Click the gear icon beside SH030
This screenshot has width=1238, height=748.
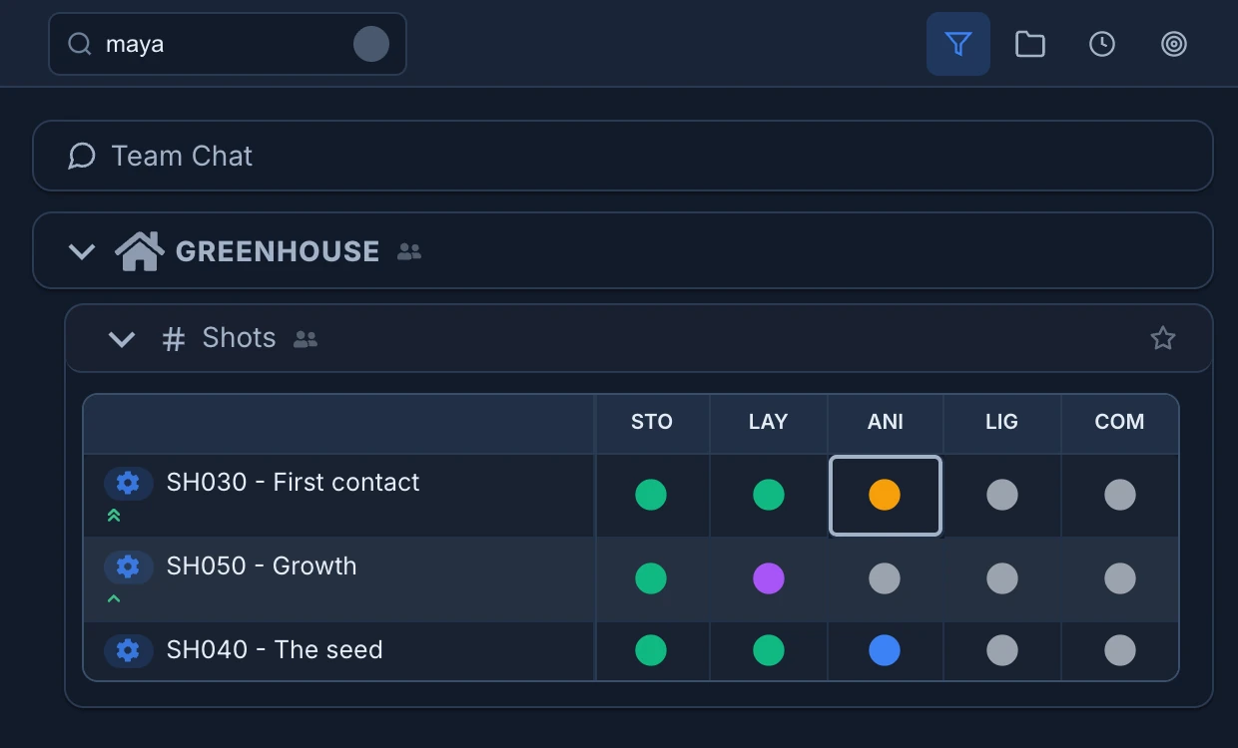pos(128,484)
